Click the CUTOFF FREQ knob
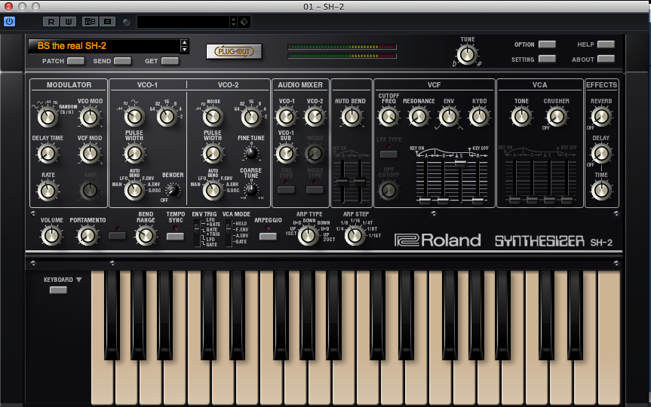The width and height of the screenshot is (651, 407). [x=388, y=118]
